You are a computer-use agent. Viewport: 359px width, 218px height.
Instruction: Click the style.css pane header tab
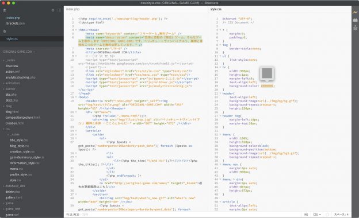pyautogui.click(x=216, y=9)
